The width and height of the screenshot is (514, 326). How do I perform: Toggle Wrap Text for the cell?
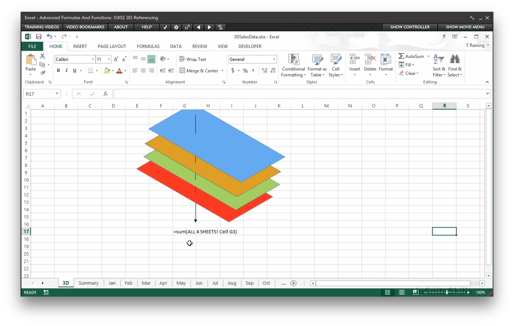[x=192, y=59]
